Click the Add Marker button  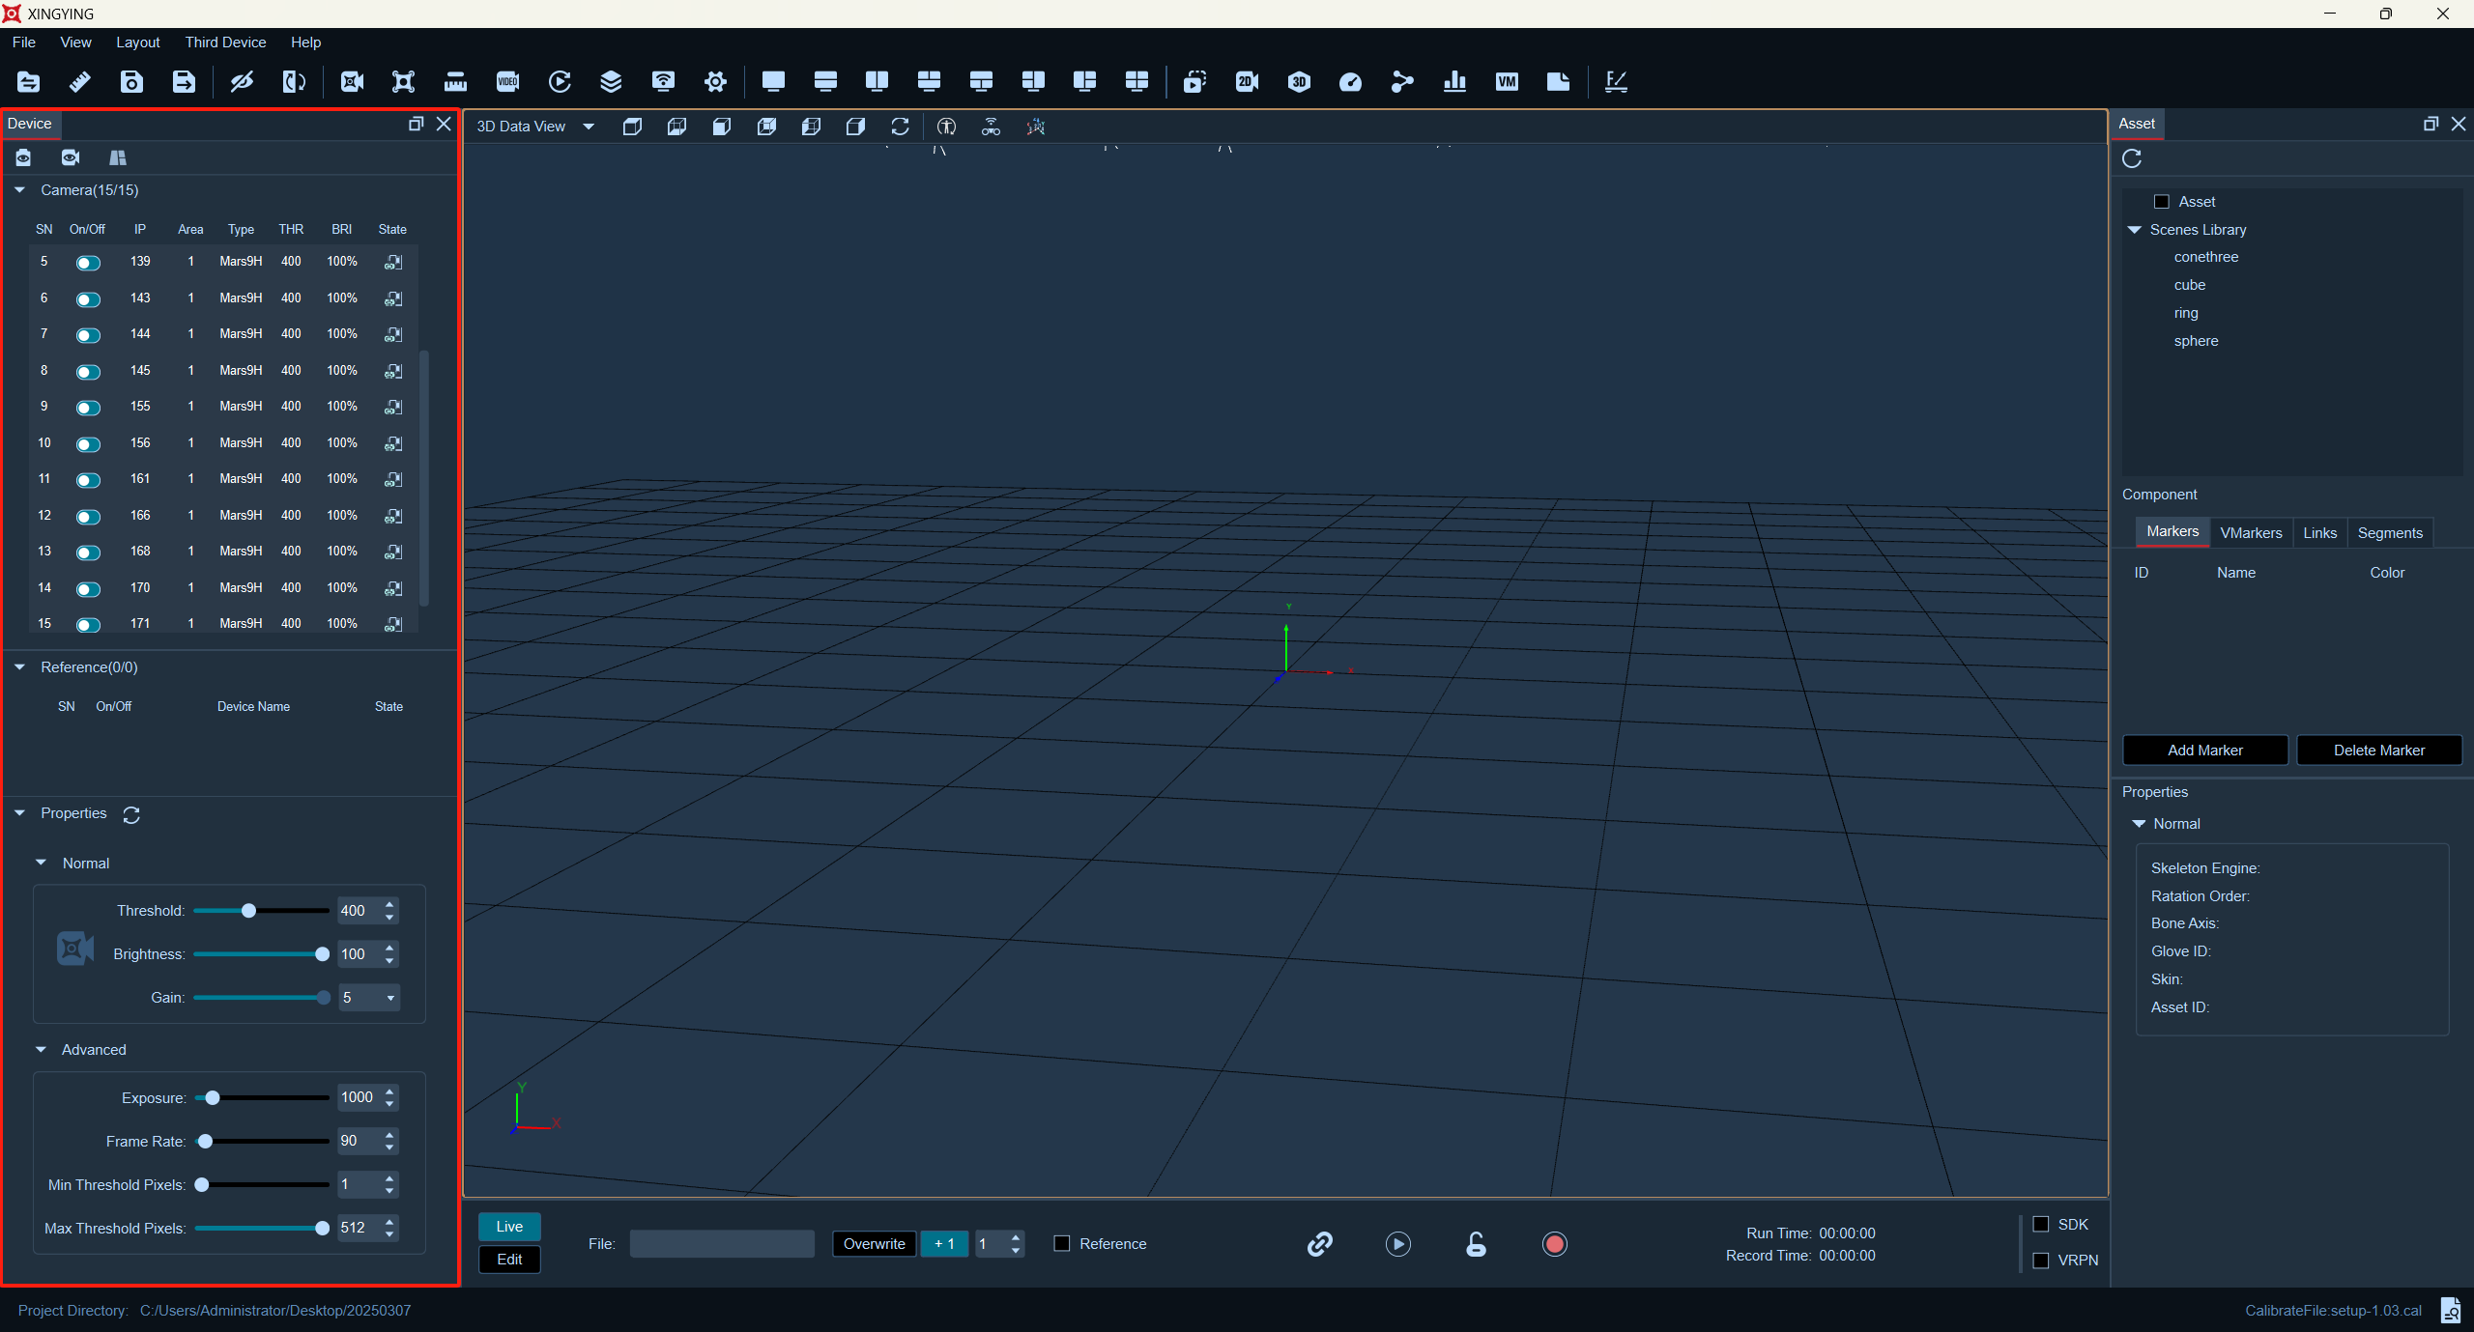2204,751
